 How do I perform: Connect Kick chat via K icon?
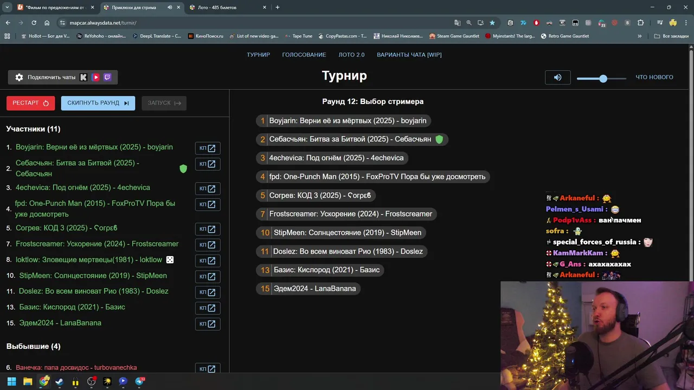click(83, 77)
